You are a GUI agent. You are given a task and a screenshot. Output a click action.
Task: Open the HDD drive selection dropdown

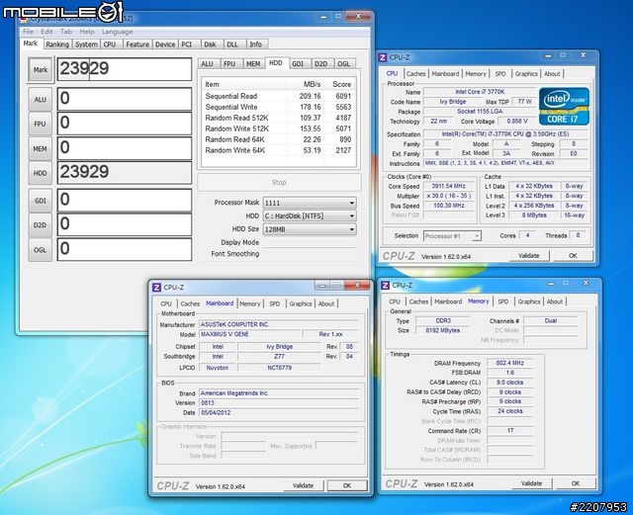tap(310, 215)
